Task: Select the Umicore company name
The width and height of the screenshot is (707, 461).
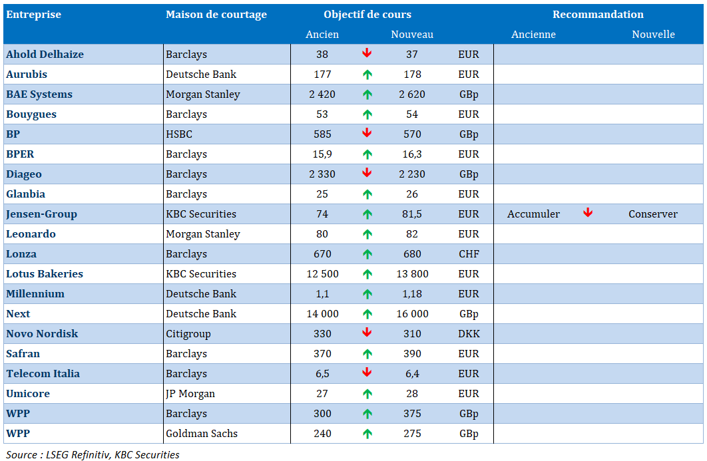Action: click(28, 393)
